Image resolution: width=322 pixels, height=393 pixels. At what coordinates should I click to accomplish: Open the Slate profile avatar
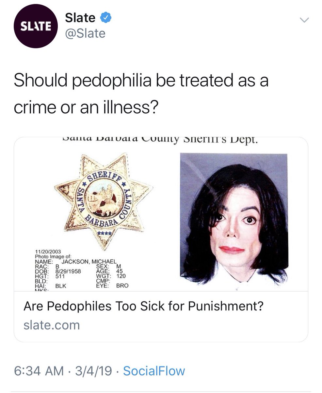(36, 26)
